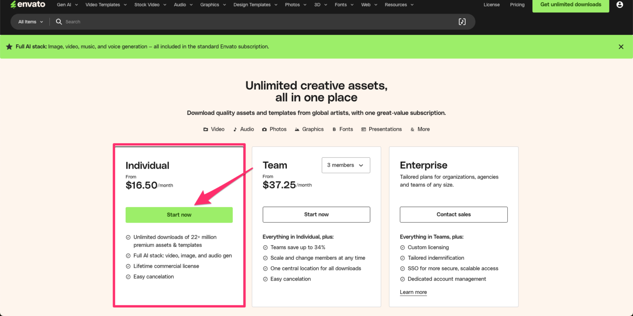The image size is (633, 316).
Task: Click the magnifier icon in the search bar
Action: click(x=59, y=21)
